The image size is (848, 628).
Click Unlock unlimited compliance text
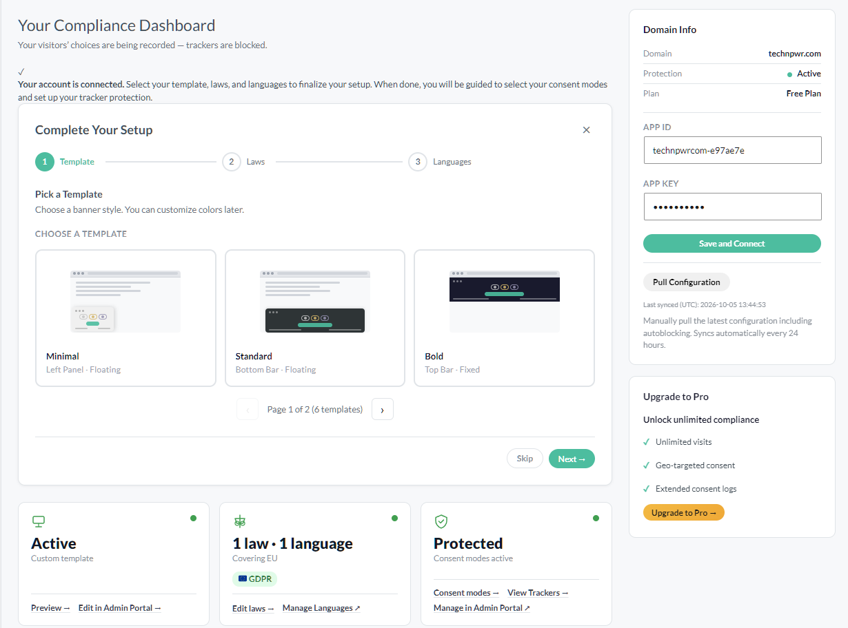[701, 420]
